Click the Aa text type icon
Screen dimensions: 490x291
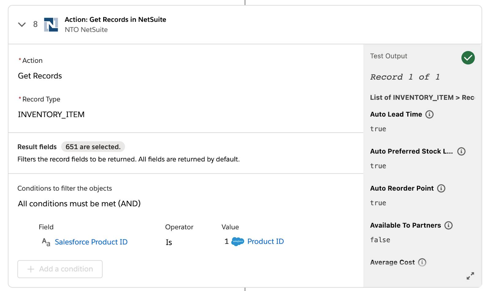[x=46, y=242]
